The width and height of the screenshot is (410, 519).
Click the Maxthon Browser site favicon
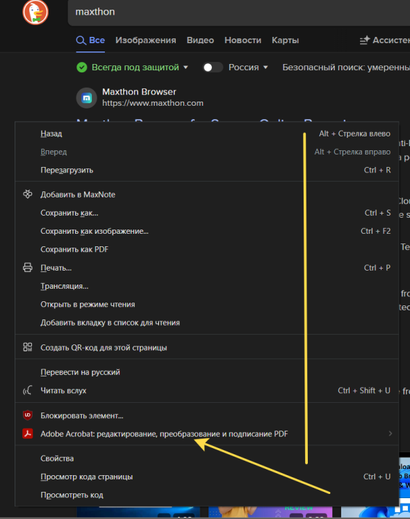coord(87,97)
